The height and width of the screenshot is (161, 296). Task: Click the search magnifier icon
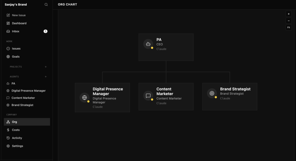(x=46, y=5)
